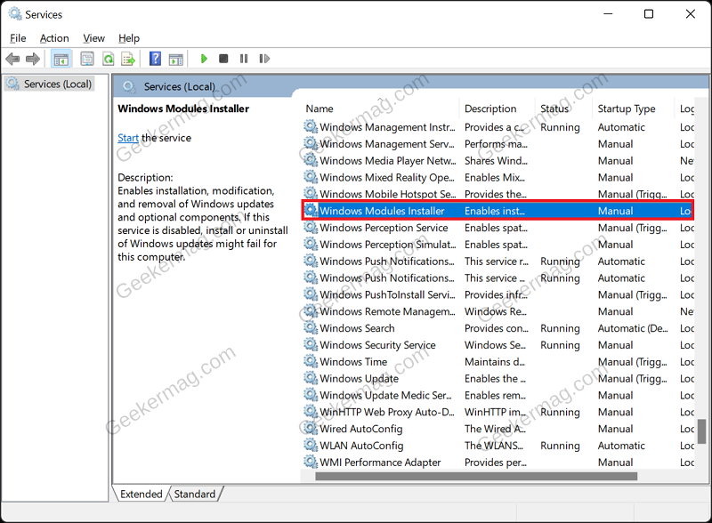Click the gear icon beside Windows Security Service

pyautogui.click(x=311, y=344)
